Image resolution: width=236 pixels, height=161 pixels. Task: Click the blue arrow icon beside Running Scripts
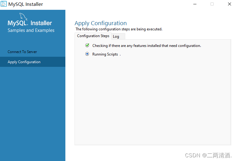pos(87,54)
